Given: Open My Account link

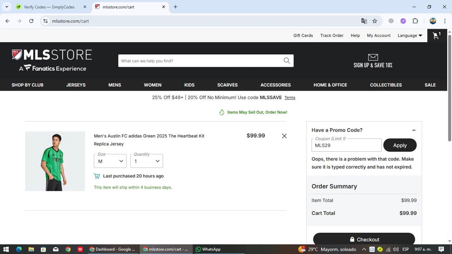Looking at the screenshot, I should [378, 36].
